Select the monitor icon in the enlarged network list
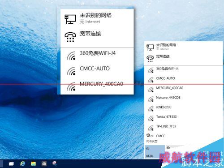Image resolution: width=224 pixels, height=168 pixels. 70,19
